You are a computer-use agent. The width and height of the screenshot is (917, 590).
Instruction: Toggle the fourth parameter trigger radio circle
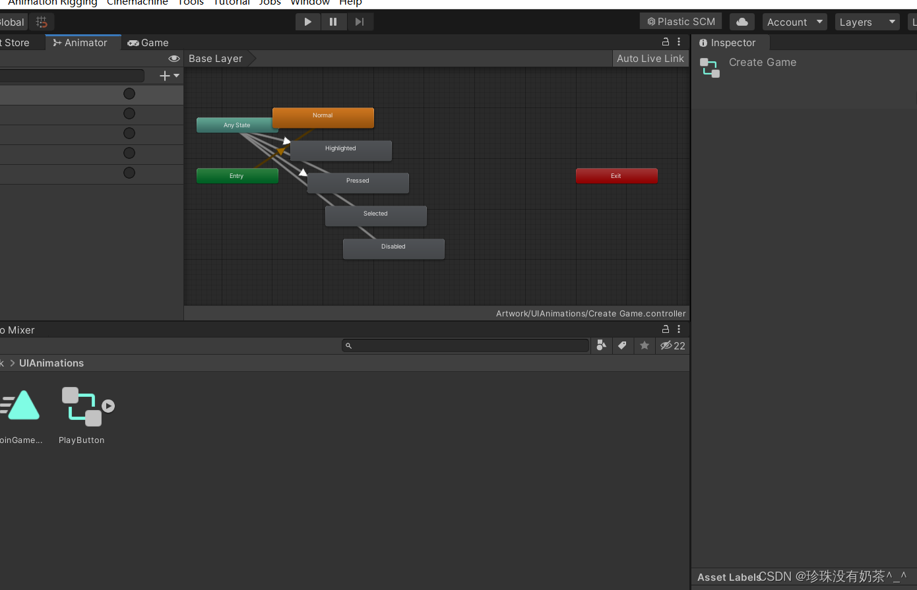(129, 153)
